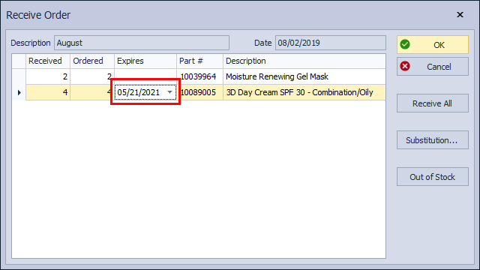The height and width of the screenshot is (270, 480).
Task: Sort by the Ordered column header
Action: [92, 61]
